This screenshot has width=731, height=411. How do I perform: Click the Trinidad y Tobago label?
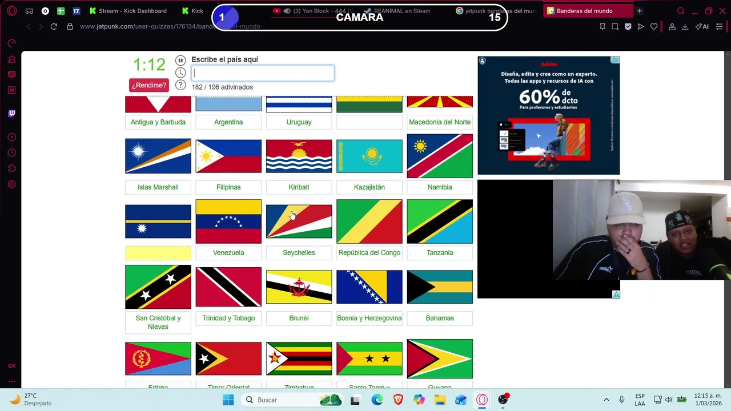coord(228,318)
